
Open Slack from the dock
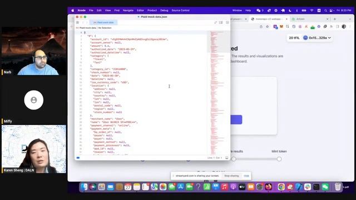pyautogui.click(x=308, y=187)
